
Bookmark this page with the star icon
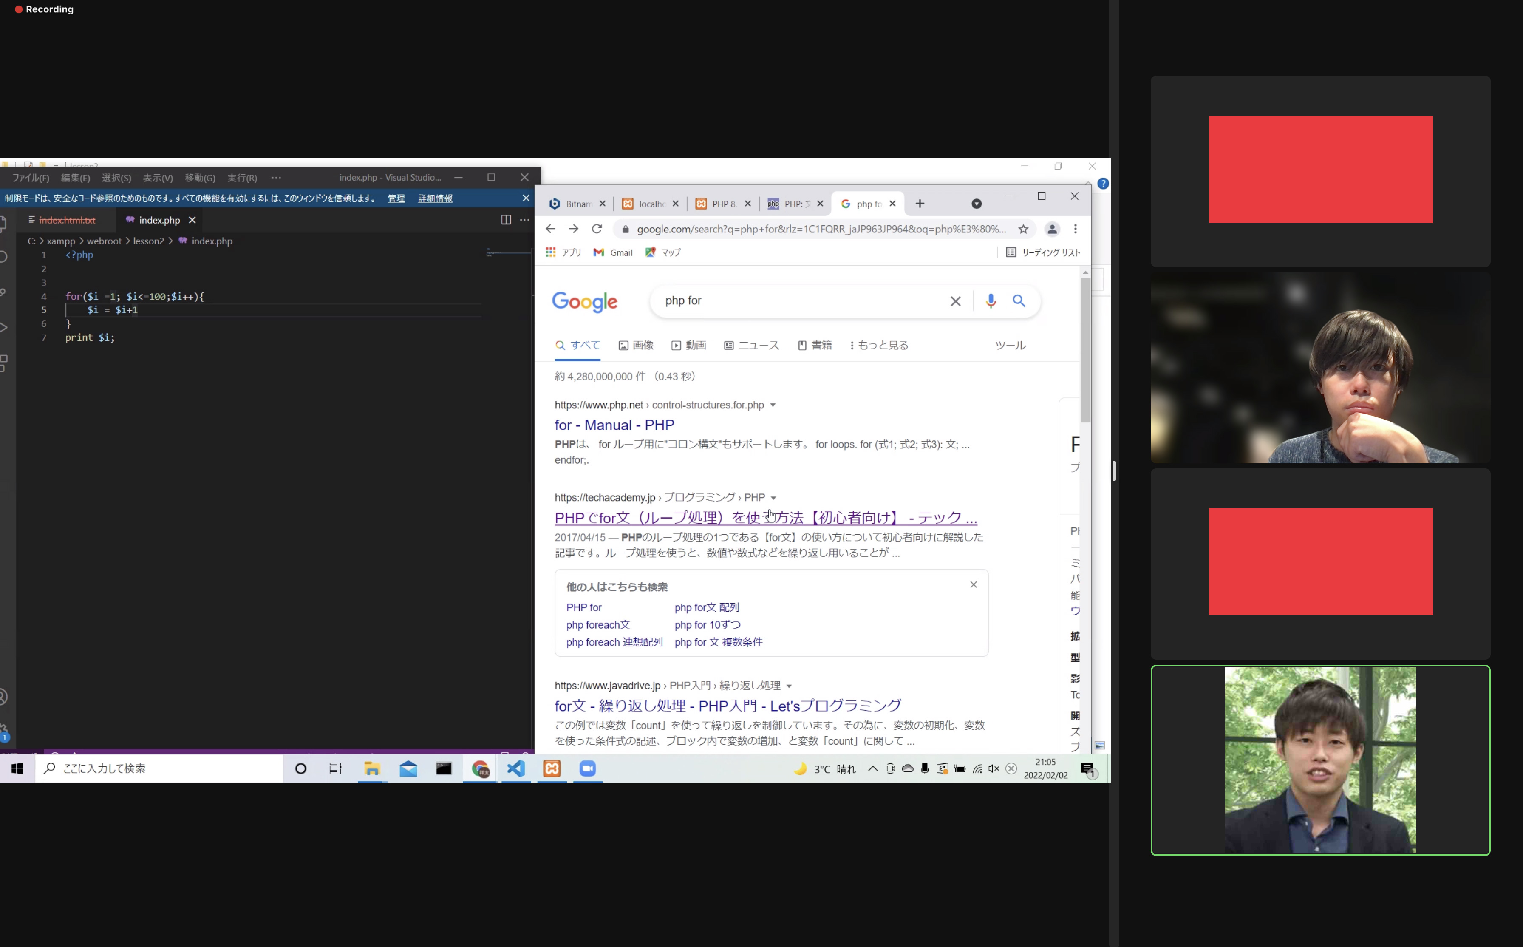[x=1023, y=229]
